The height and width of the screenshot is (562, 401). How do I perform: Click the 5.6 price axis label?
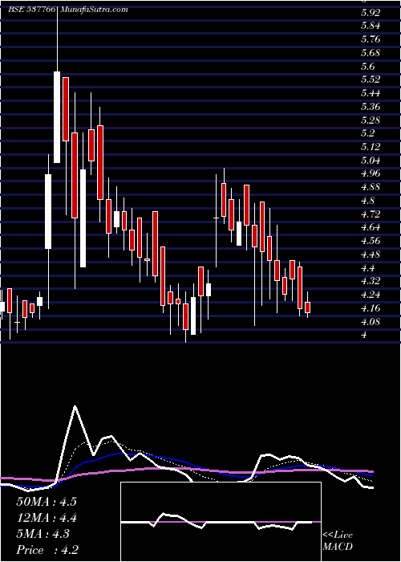tap(367, 67)
